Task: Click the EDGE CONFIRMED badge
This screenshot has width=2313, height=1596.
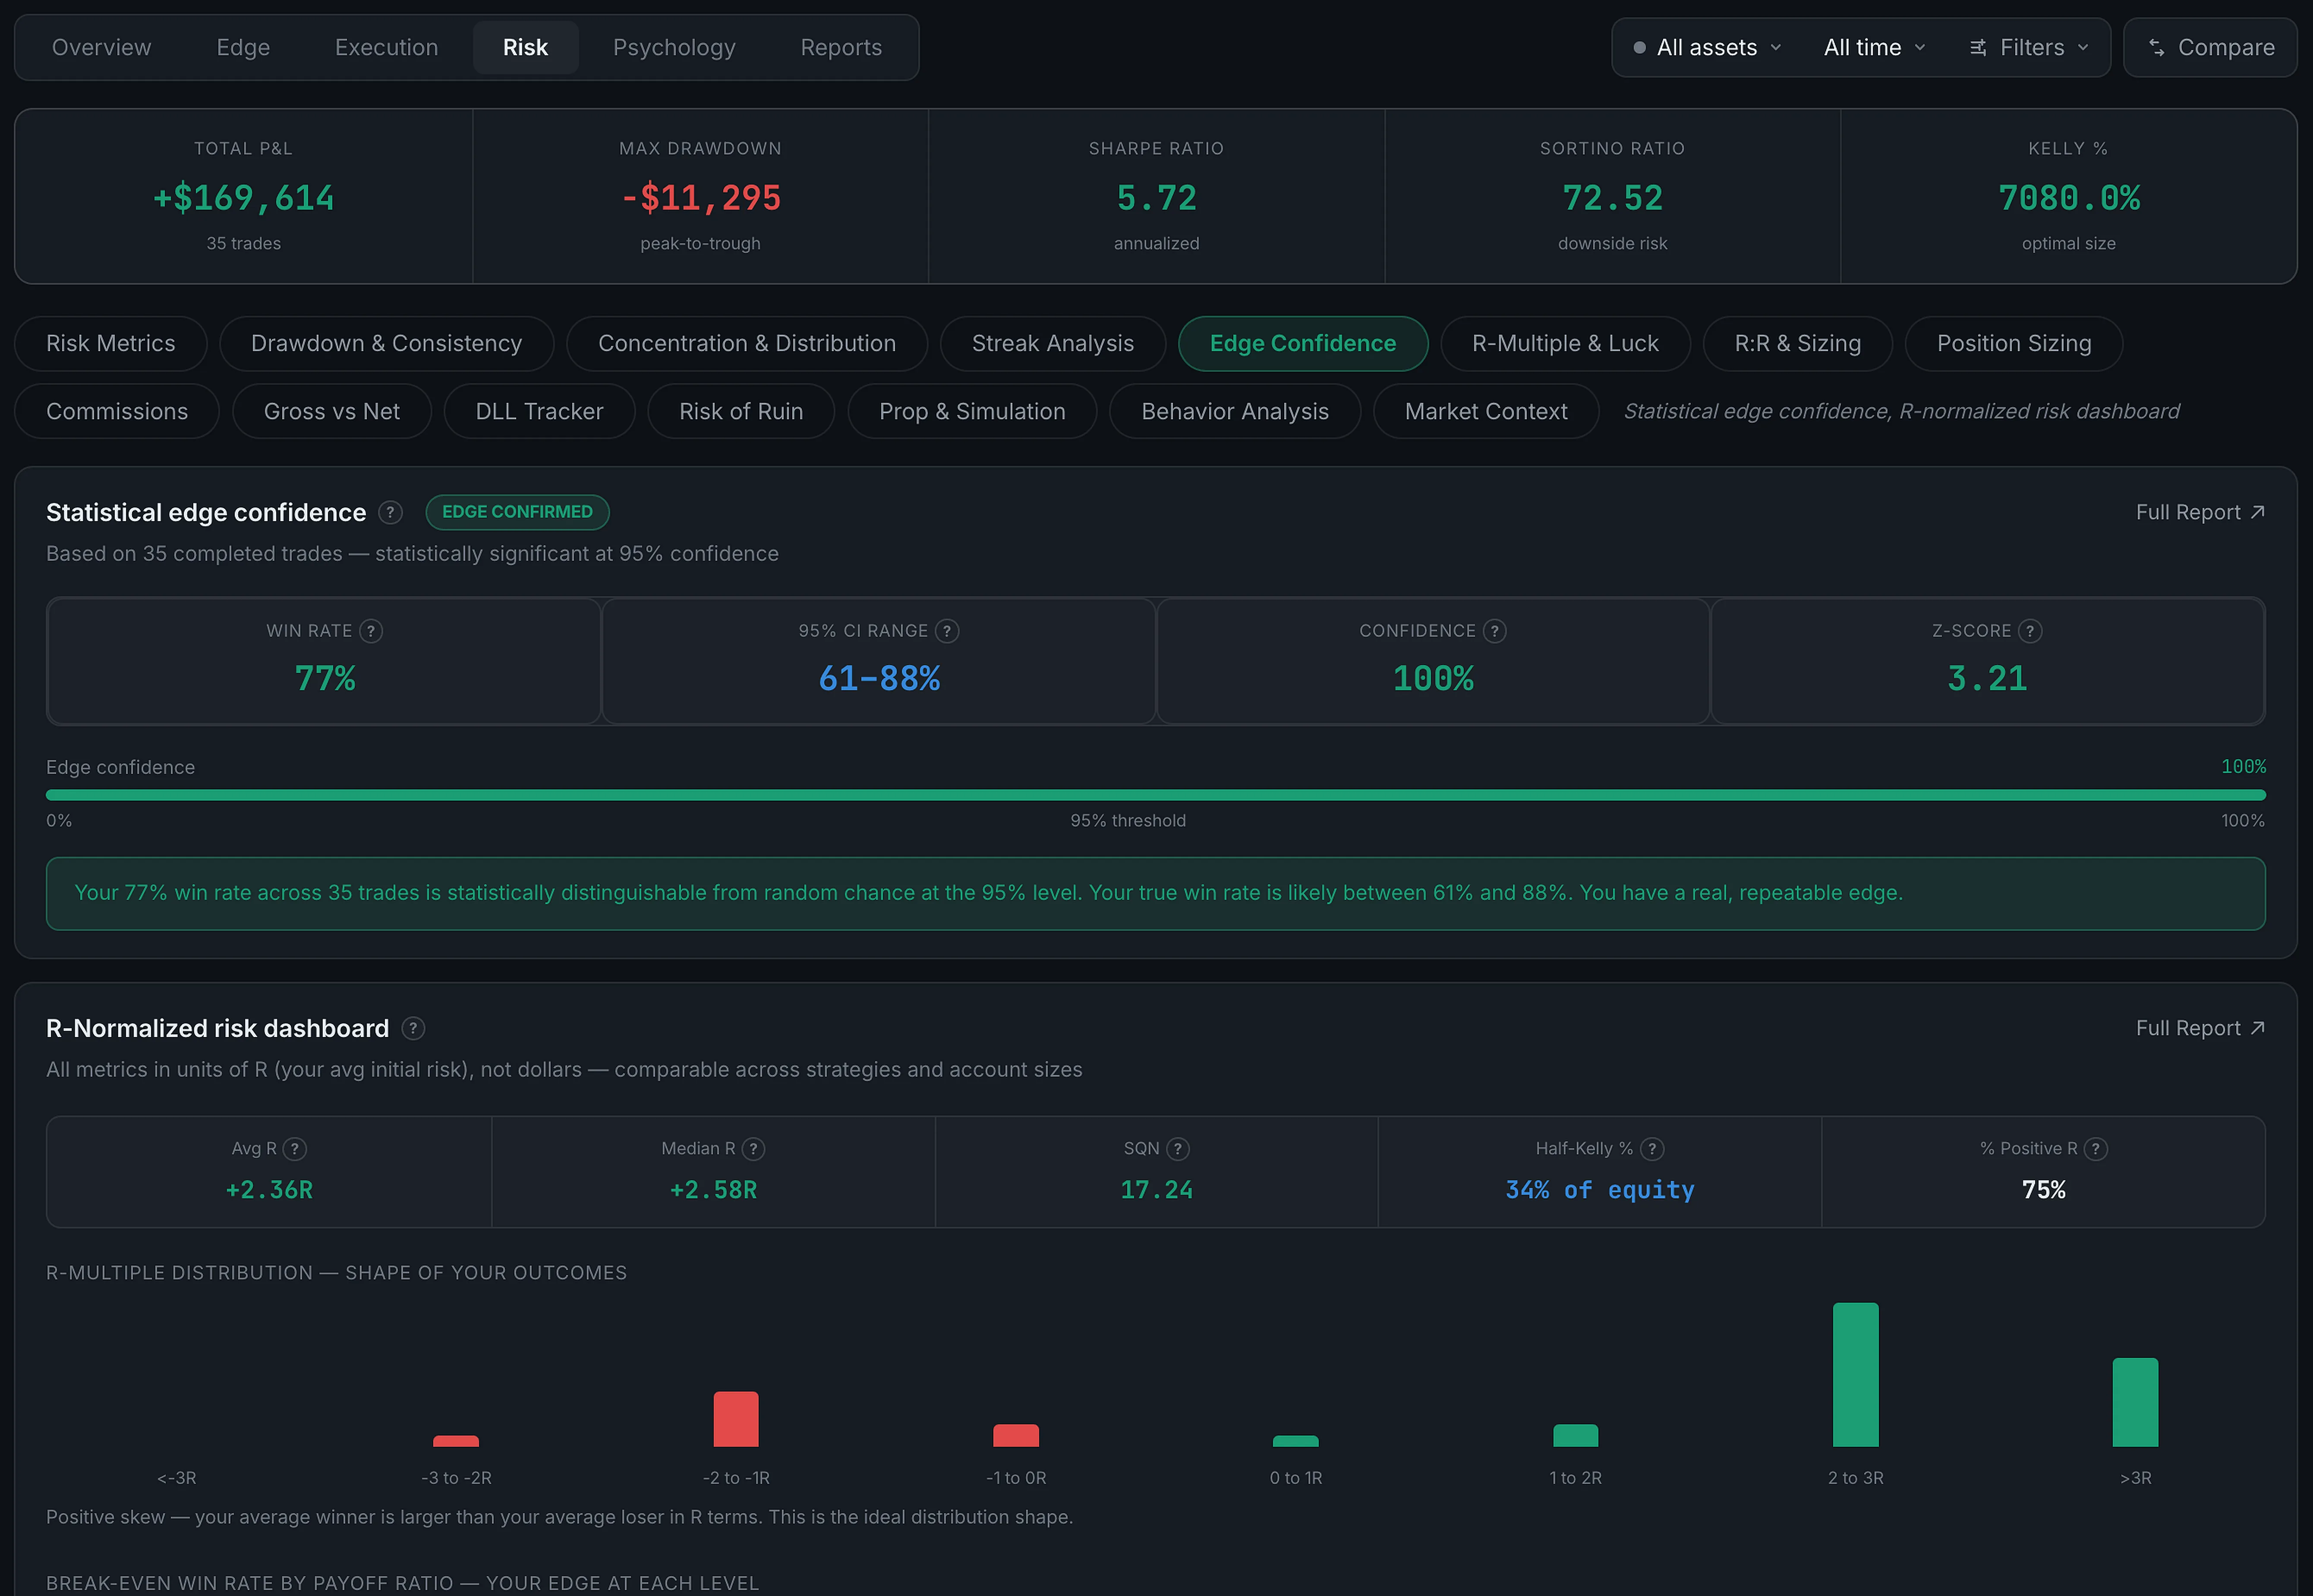Action: click(x=517, y=512)
